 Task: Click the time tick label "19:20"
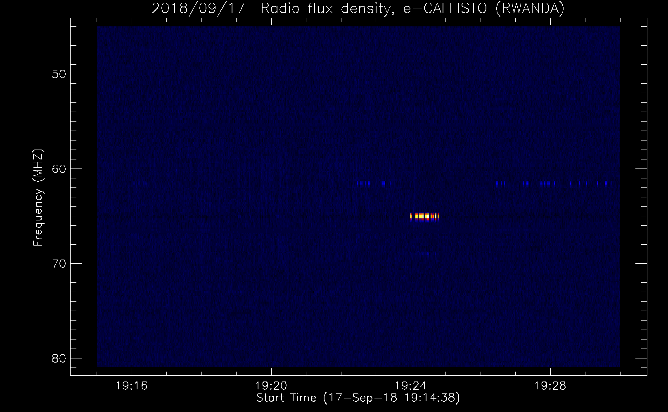271,386
